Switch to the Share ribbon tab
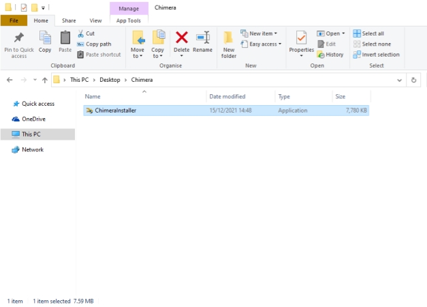The width and height of the screenshot is (427, 307). pyautogui.click(x=69, y=20)
